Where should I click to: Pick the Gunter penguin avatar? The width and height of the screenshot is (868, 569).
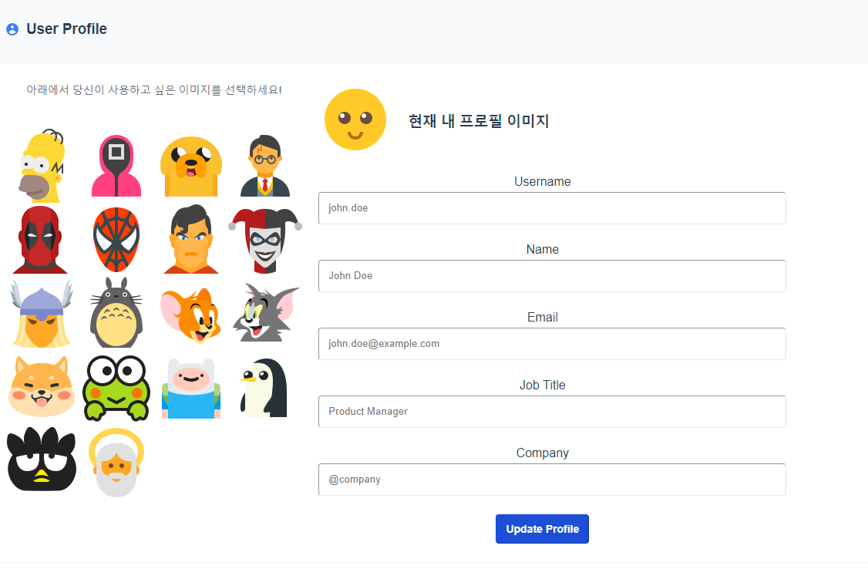point(264,388)
